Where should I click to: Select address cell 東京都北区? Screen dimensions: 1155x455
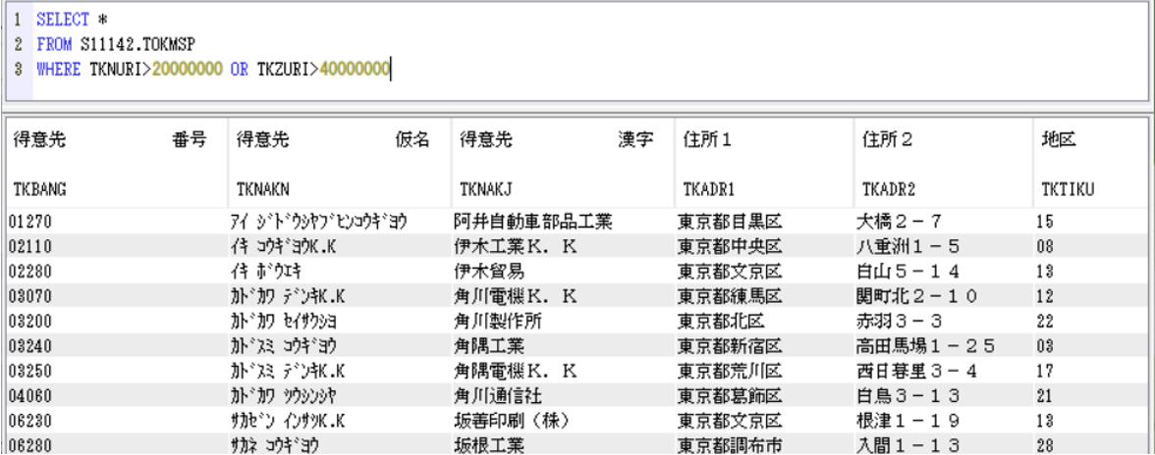721,322
